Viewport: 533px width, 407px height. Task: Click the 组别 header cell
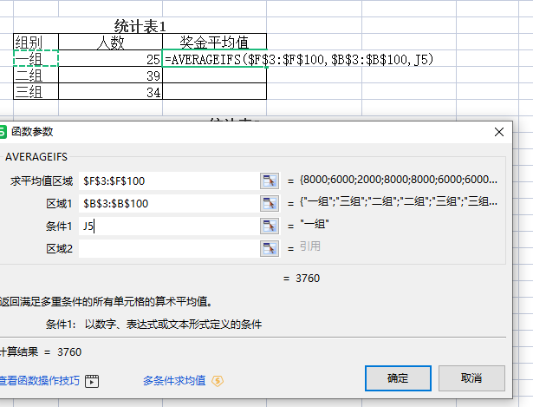point(36,42)
